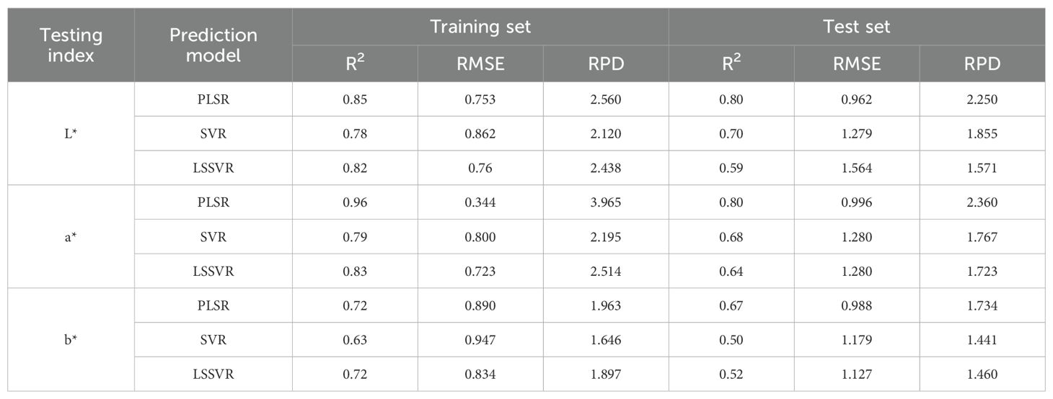1053x399 pixels.
Task: Select the "Test set" header cell
Action: (856, 27)
